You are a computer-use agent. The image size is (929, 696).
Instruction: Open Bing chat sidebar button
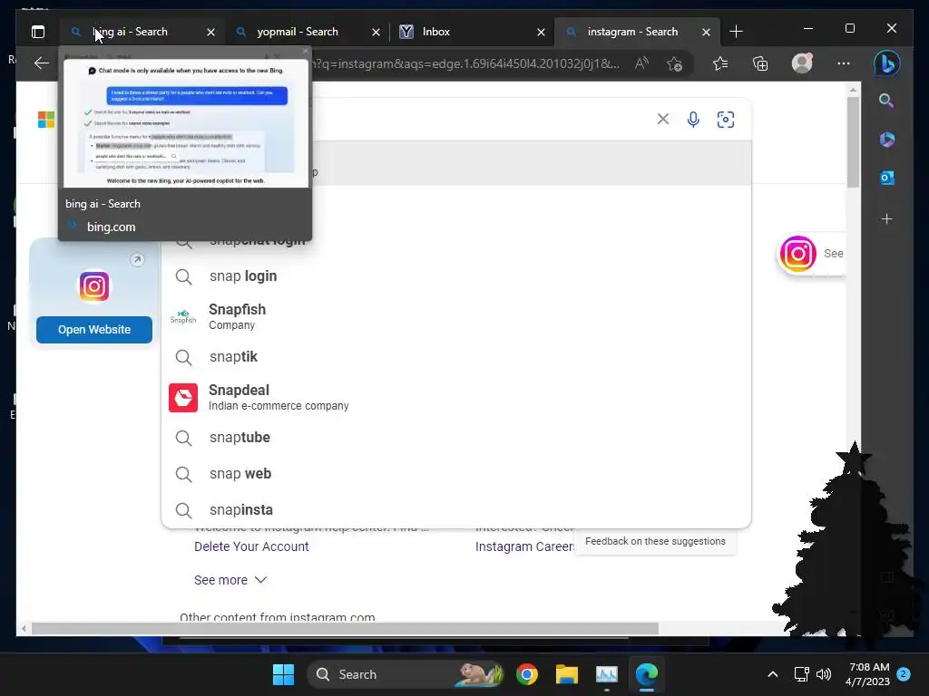point(887,63)
